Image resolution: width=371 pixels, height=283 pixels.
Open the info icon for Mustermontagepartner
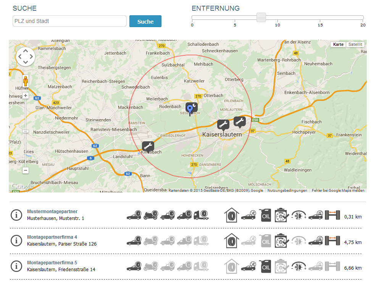pos(16,215)
